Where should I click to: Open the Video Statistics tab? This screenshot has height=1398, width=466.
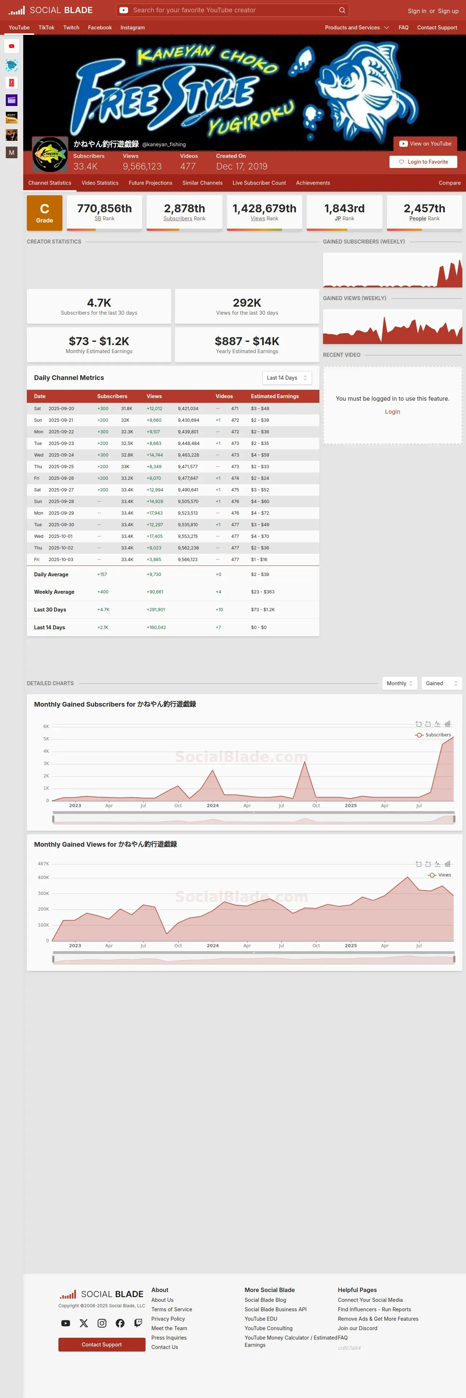click(100, 183)
